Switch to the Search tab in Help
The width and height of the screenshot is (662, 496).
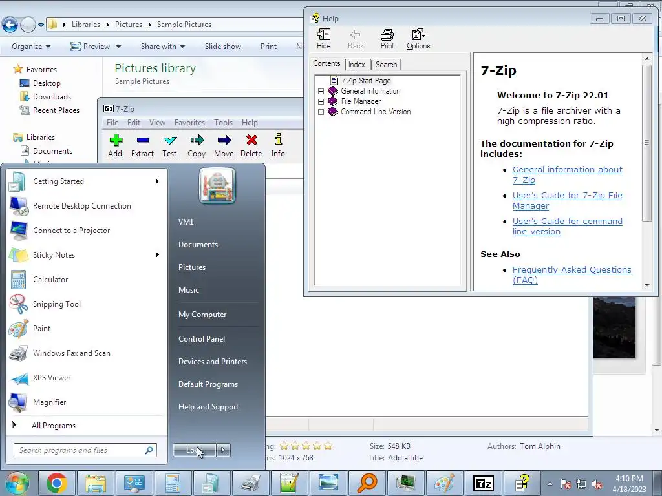387,65
